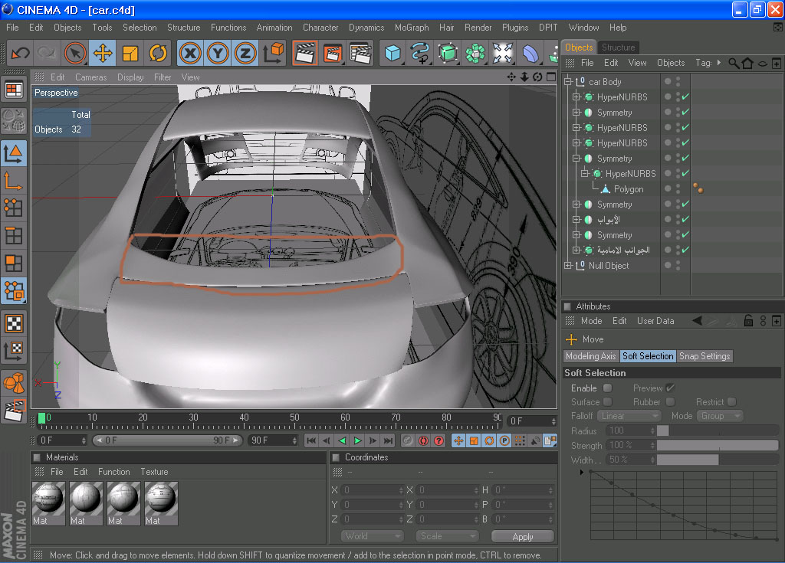Search objects with magnifier icon
785x563 pixels.
[x=734, y=63]
